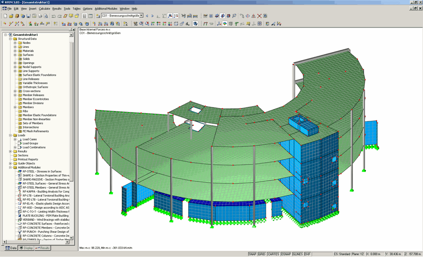
Task: Activate the Zoom toolbar icon
Action: 142,23
